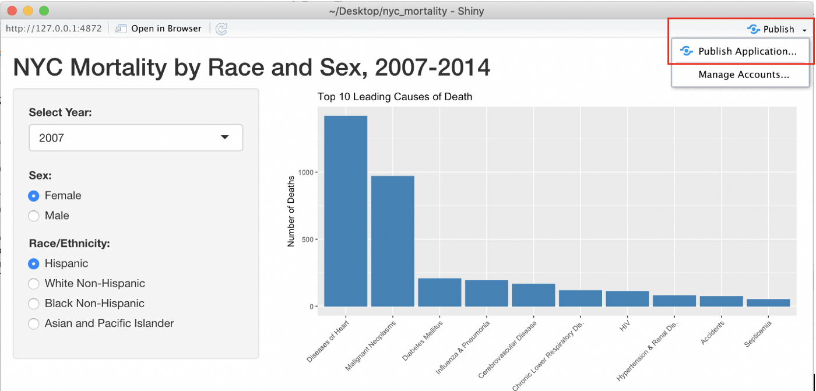
Task: Click the Malignant Neoplasms bar
Action: coord(393,241)
